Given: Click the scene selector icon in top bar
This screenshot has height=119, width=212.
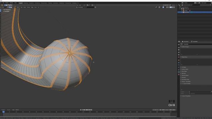Looking at the screenshot, I should pos(183,3).
